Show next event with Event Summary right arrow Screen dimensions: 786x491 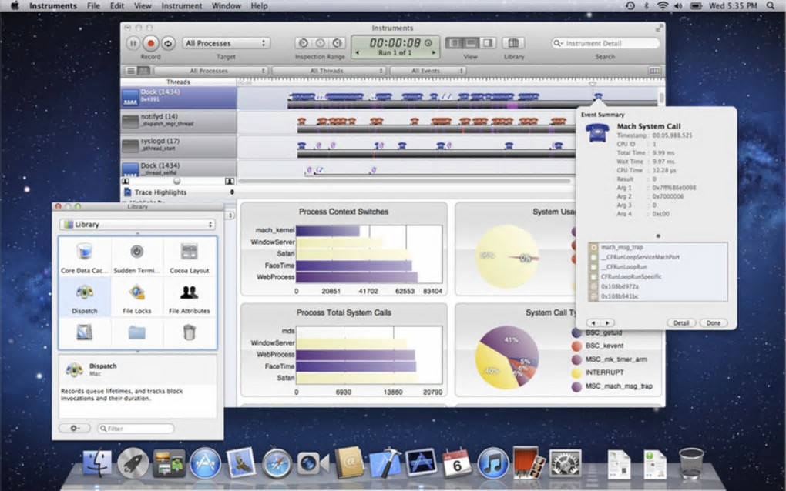pos(607,322)
